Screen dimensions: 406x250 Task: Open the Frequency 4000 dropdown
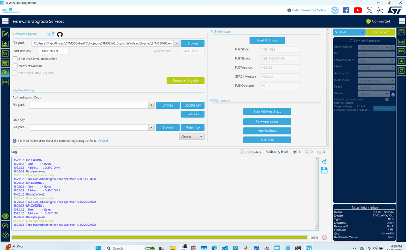coord(376,61)
